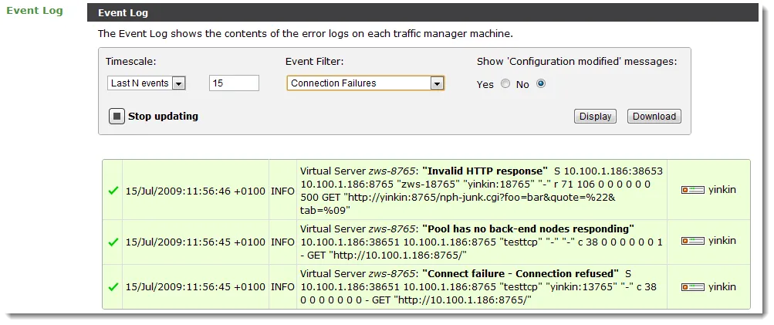Click timestamp in Pool has no back-end nodes row

[195, 242]
